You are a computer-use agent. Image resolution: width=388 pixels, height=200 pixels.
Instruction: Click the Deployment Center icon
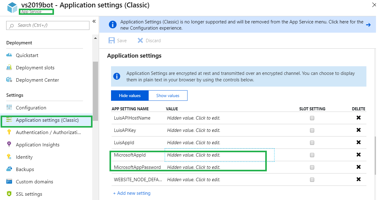tap(9, 80)
